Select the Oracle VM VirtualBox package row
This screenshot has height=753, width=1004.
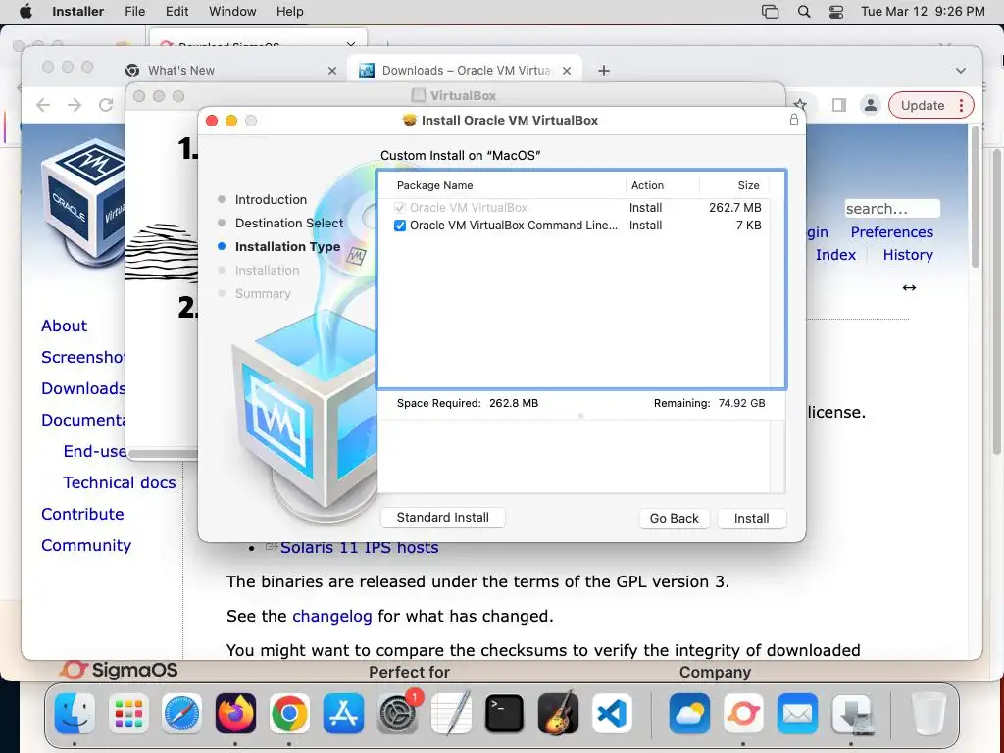point(578,208)
